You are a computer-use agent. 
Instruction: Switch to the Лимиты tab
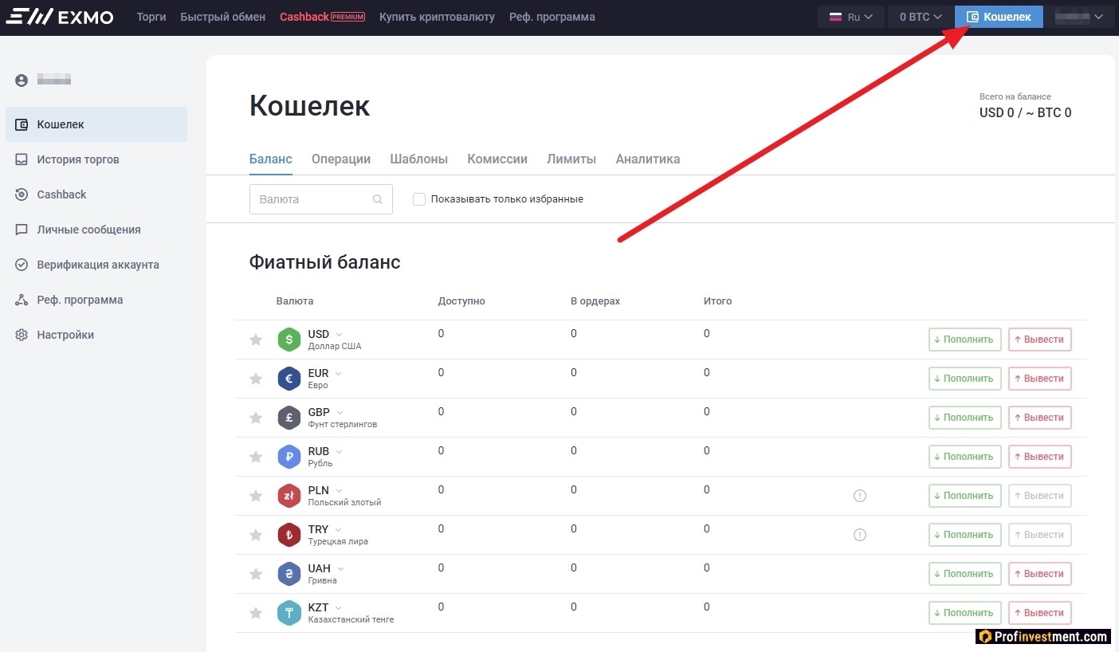(x=571, y=159)
